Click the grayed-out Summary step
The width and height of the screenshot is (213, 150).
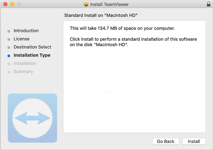pyautogui.click(x=23, y=71)
